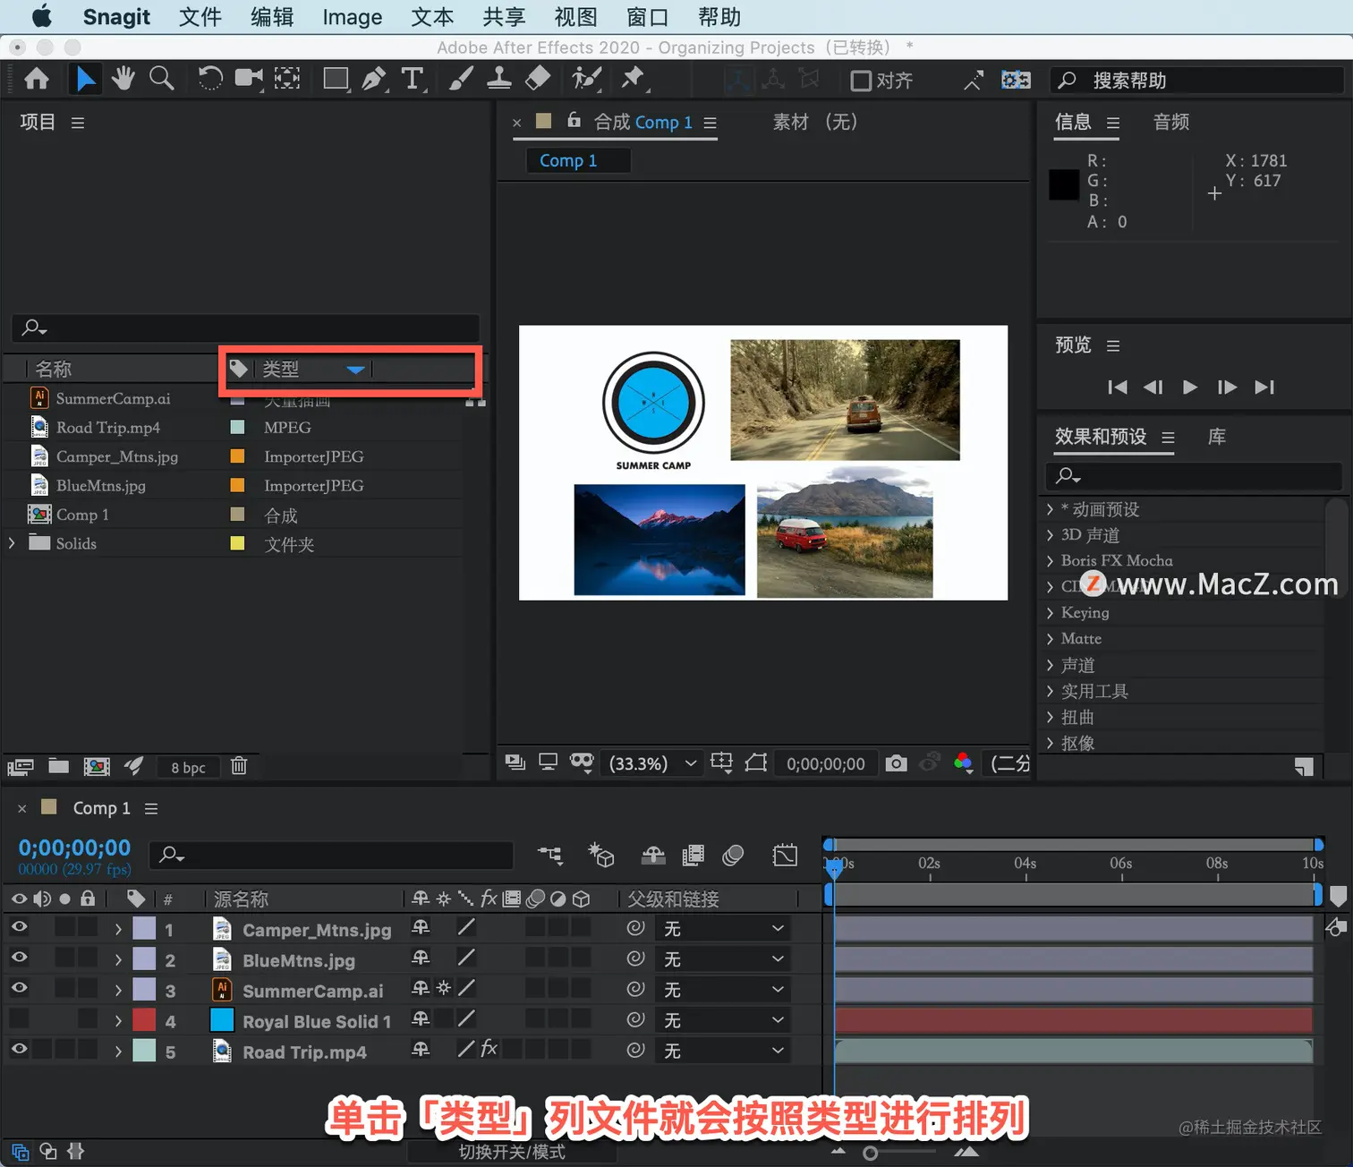Click the Project panel search field

tap(245, 328)
